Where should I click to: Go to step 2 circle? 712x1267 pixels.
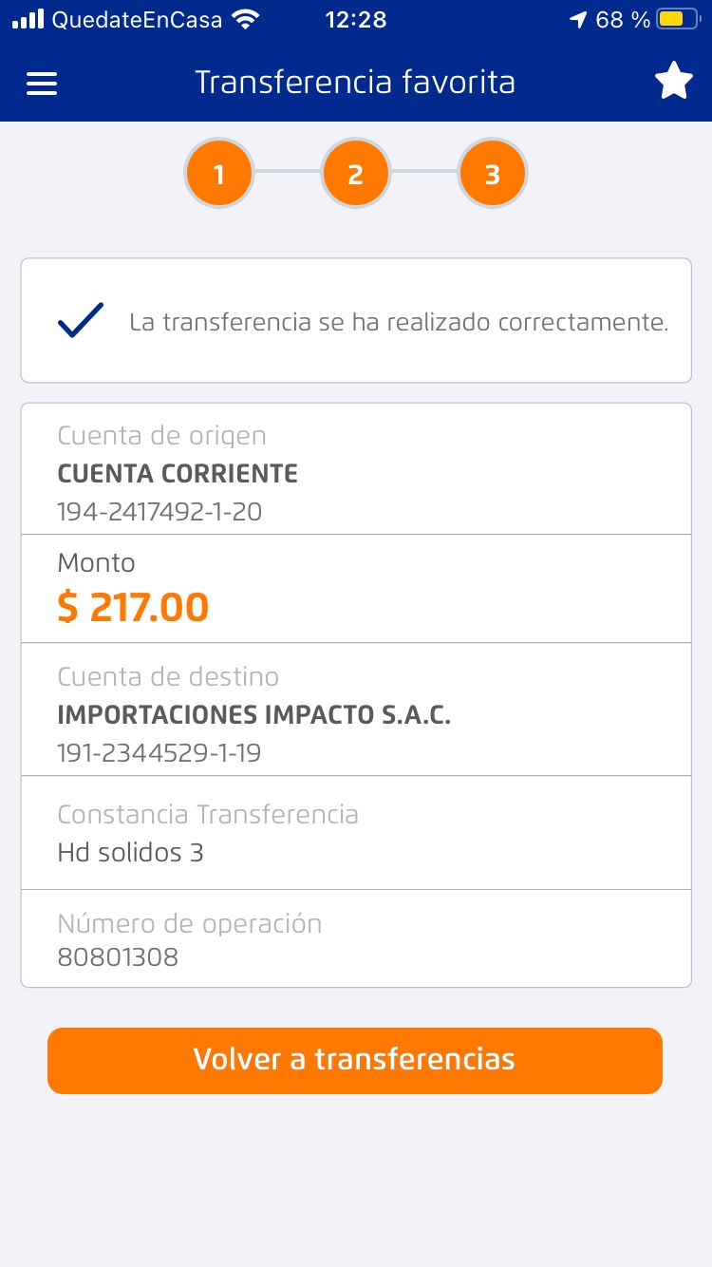pyautogui.click(x=356, y=174)
